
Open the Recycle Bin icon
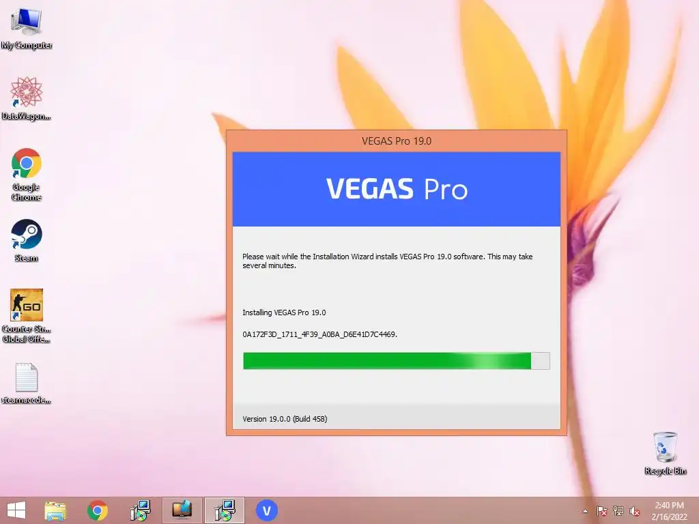pos(665,453)
